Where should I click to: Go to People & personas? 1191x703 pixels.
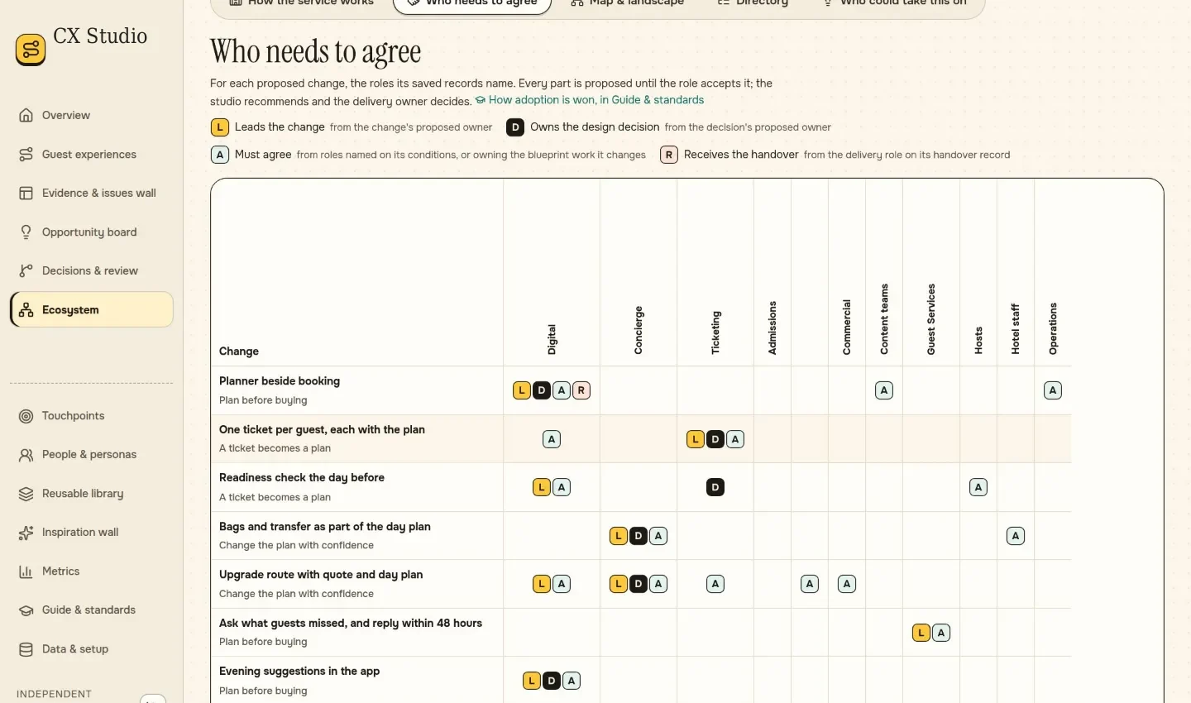click(x=91, y=454)
